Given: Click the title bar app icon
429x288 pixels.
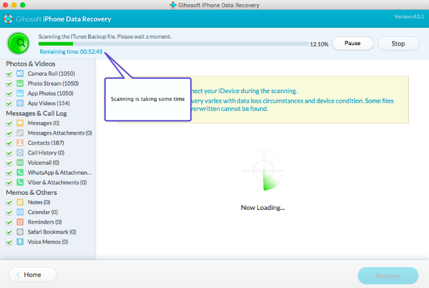Looking at the screenshot, I should pos(173,5).
